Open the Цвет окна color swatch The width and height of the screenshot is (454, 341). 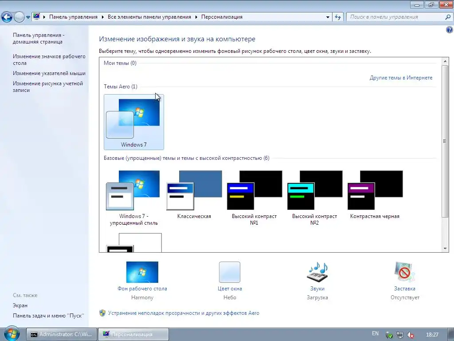[230, 272]
